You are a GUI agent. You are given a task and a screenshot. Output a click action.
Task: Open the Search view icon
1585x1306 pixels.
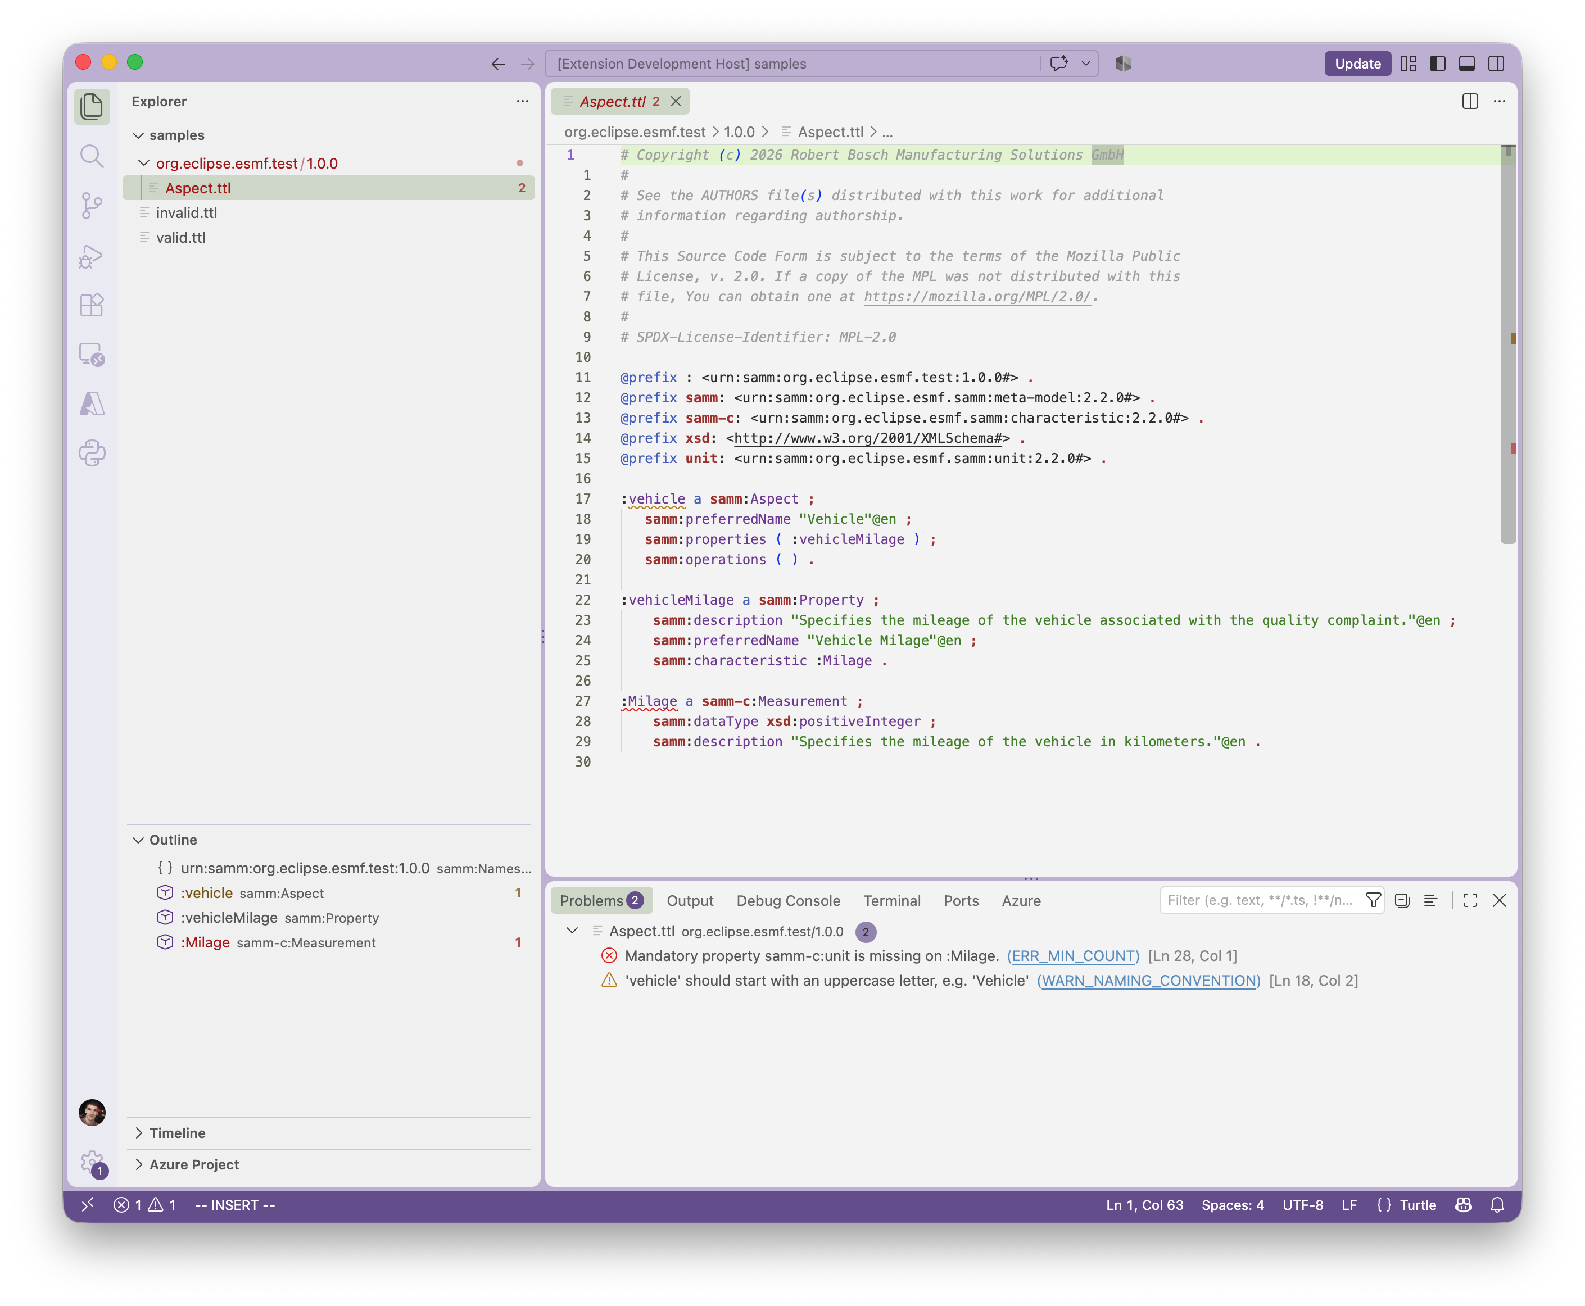pyautogui.click(x=92, y=156)
